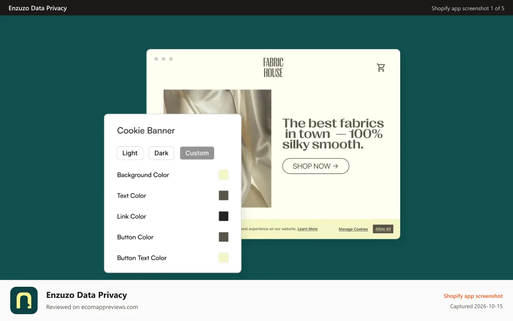
Task: Click the Enzuzo app logo icon
Action: (24, 300)
